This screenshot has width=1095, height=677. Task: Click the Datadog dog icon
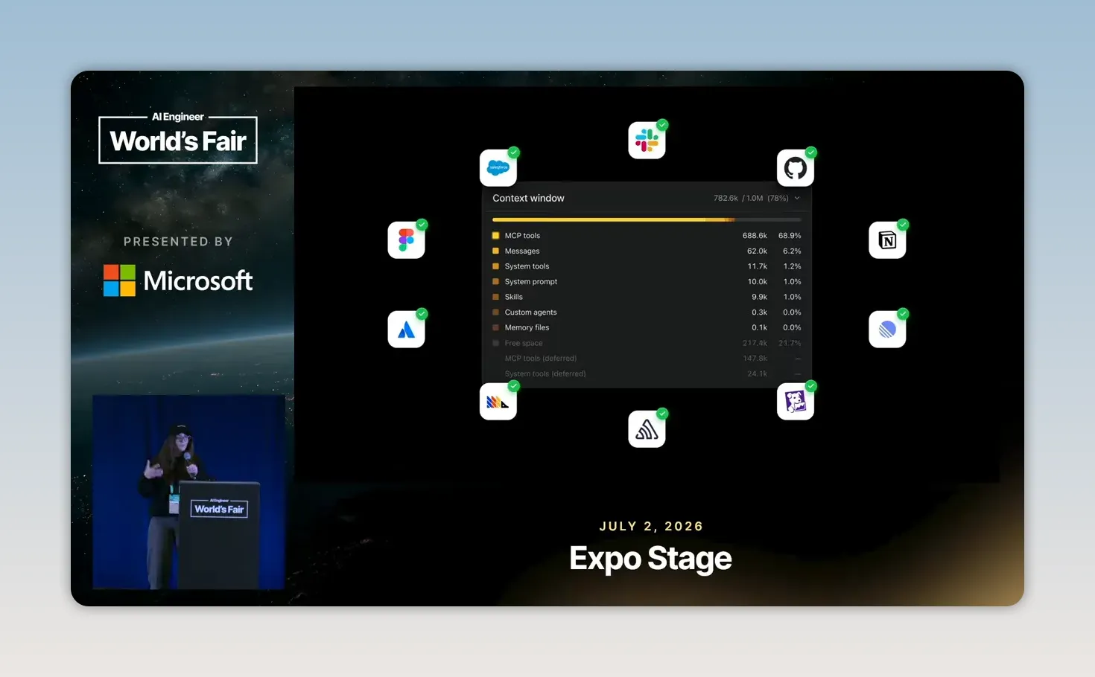pyautogui.click(x=796, y=402)
